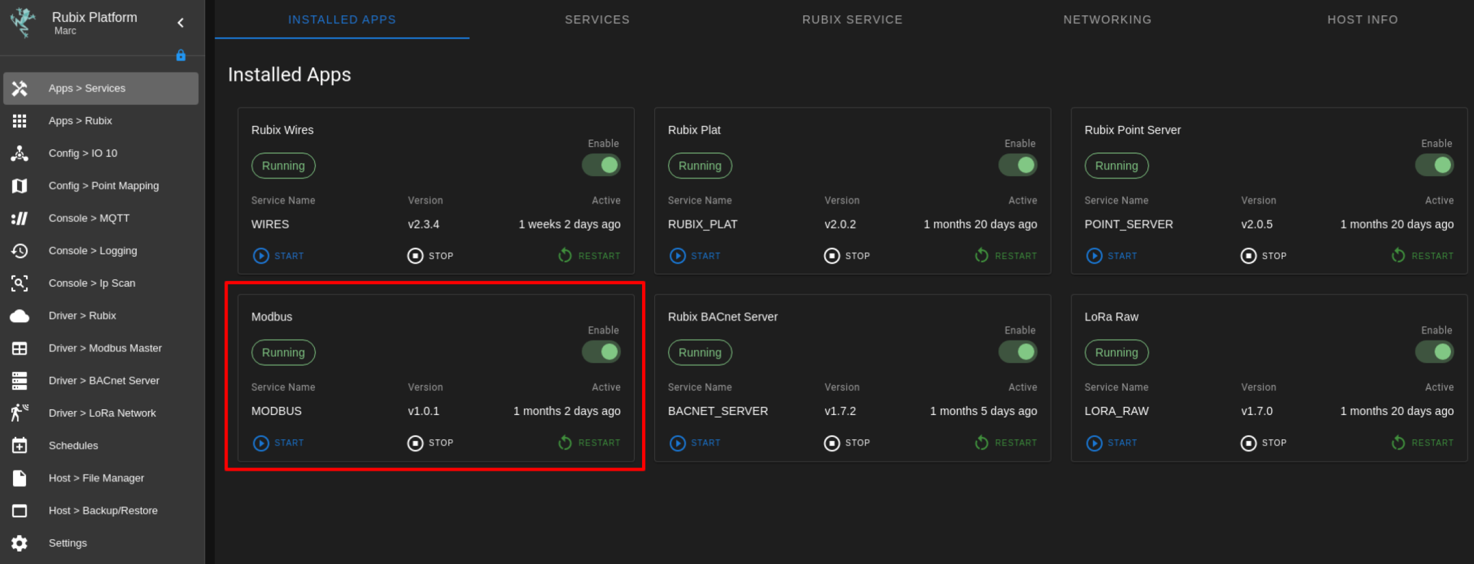Image resolution: width=1474 pixels, height=564 pixels.
Task: Click the Running badge on Rubix BACnet Server
Action: point(700,353)
